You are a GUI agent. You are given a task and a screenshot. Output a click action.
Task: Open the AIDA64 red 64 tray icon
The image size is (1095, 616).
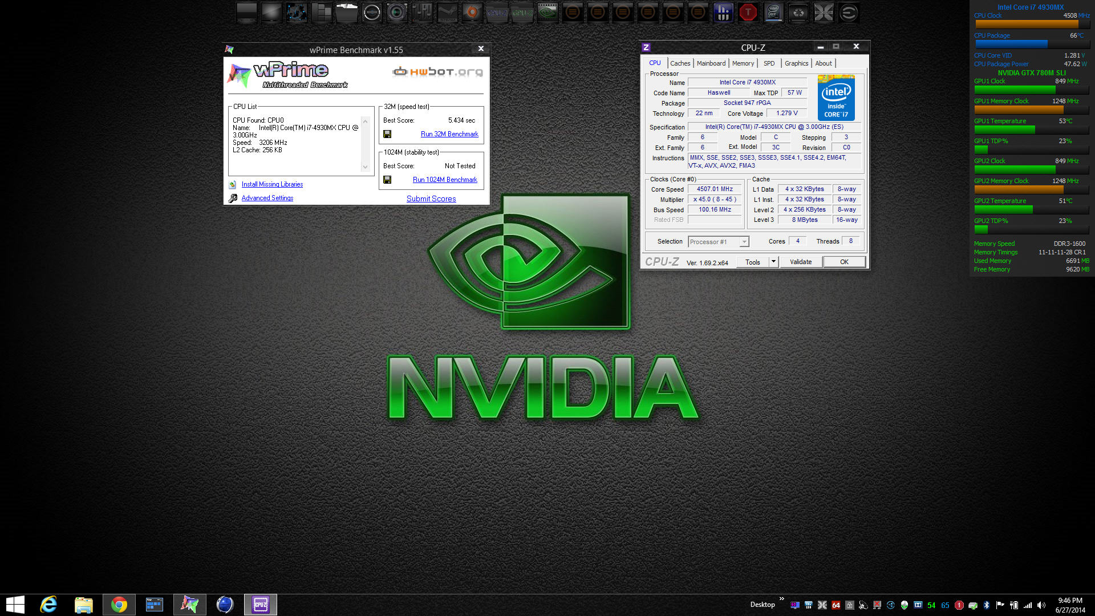click(x=836, y=605)
